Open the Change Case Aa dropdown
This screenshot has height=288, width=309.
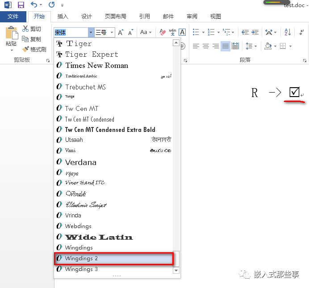tap(146, 32)
